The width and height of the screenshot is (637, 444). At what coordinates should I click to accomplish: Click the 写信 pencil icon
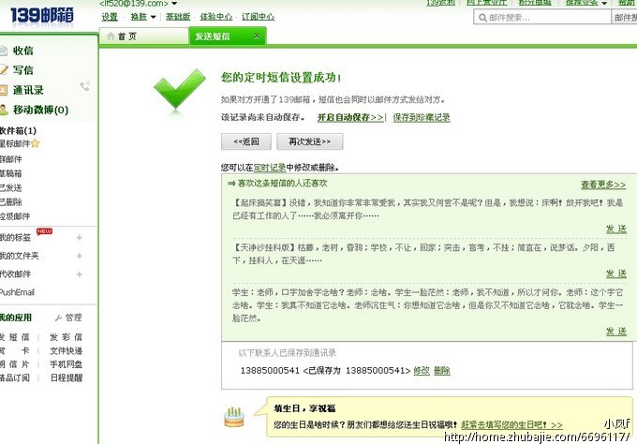(x=4, y=70)
